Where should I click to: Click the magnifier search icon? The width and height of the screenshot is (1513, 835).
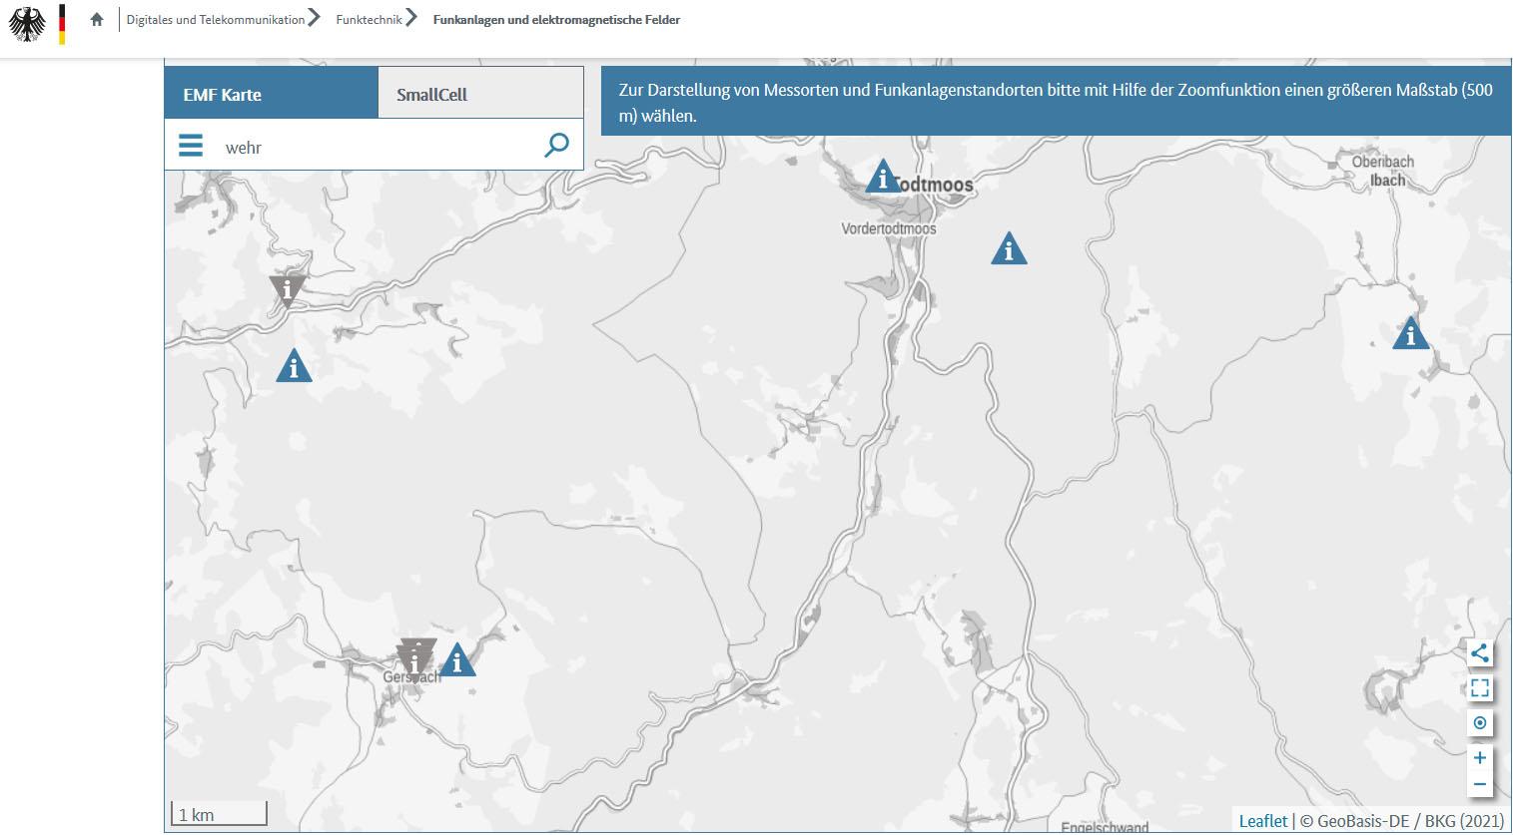tap(556, 146)
